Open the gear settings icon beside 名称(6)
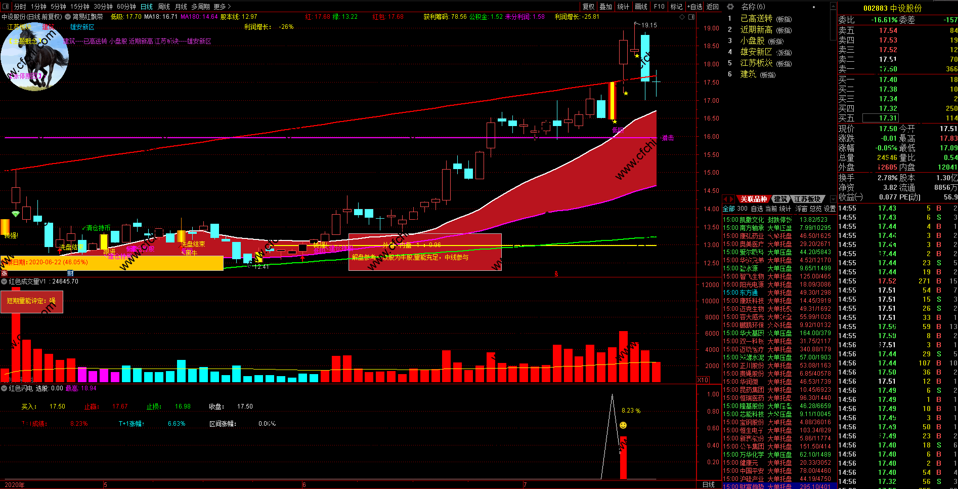This screenshot has width=958, height=489. click(x=730, y=7)
